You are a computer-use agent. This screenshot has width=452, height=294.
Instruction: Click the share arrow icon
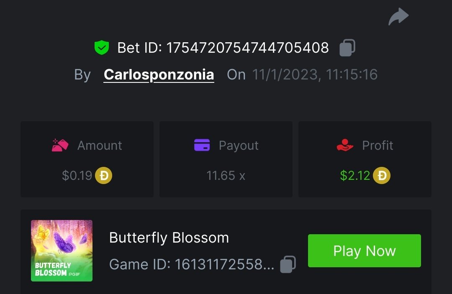[x=398, y=17]
